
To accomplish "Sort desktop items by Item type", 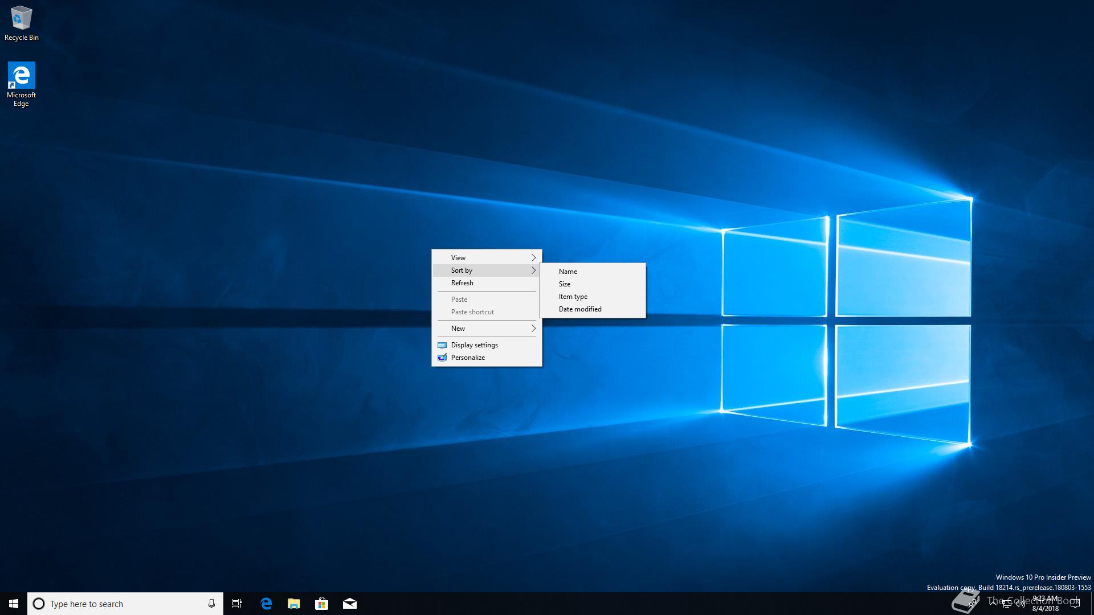I will [593, 297].
